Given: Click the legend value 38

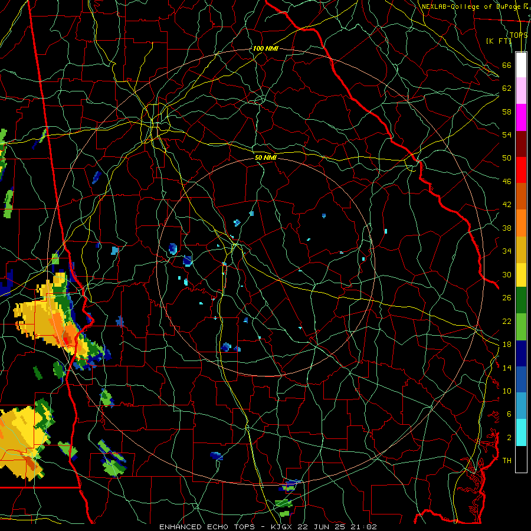Looking at the screenshot, I should pos(507,228).
